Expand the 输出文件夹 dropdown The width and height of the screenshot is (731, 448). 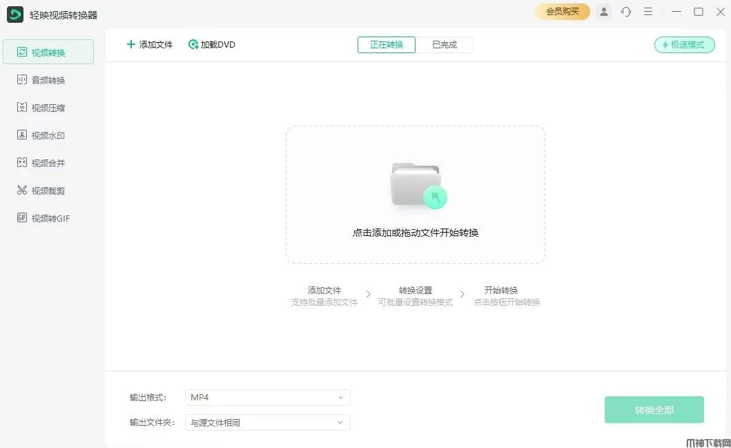(x=268, y=422)
